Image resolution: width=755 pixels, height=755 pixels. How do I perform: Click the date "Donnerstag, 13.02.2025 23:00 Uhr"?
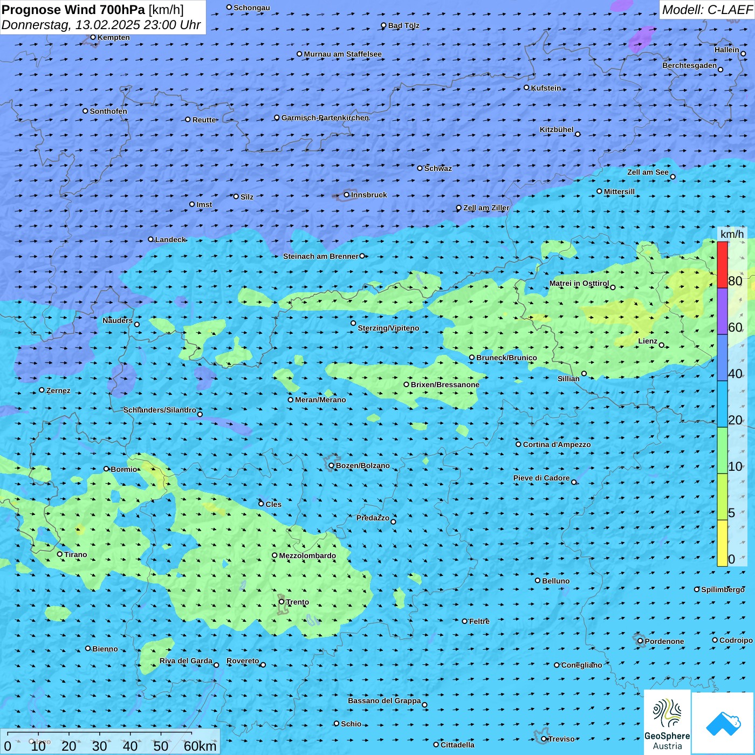click(101, 25)
